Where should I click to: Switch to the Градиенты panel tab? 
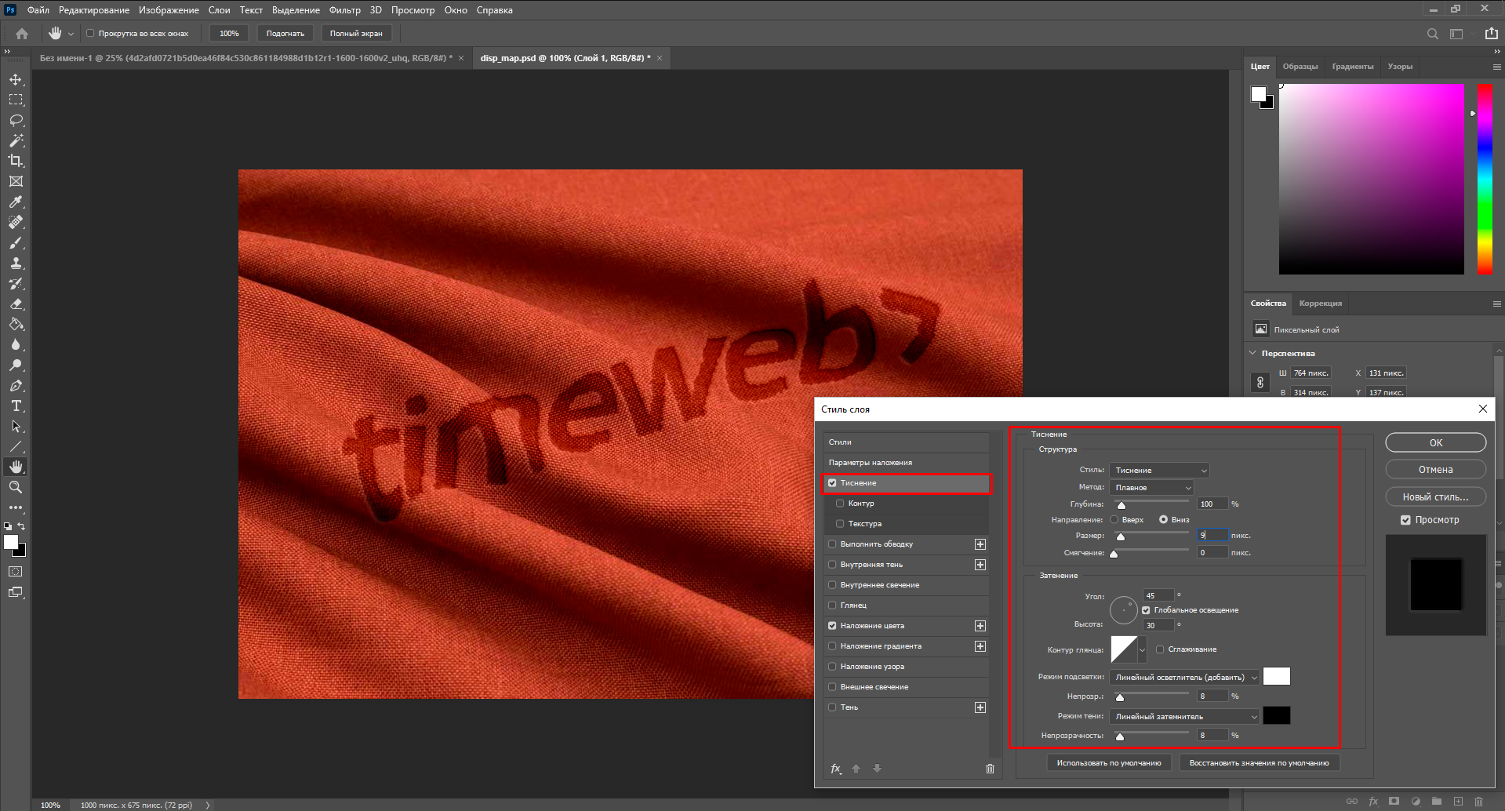click(1353, 67)
